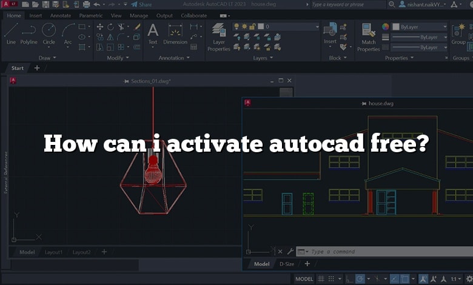The height and width of the screenshot is (285, 473).
Task: Open the Annotate ribbon tab
Action: (60, 15)
